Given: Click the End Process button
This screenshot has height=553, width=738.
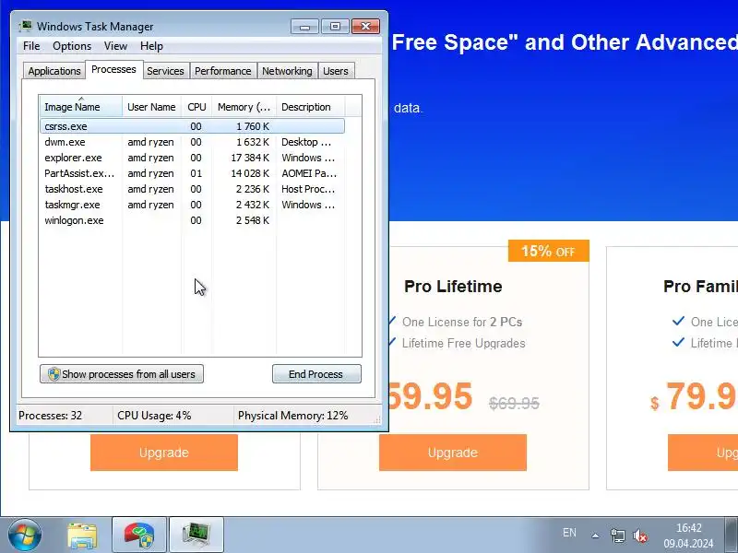Looking at the screenshot, I should (x=316, y=374).
